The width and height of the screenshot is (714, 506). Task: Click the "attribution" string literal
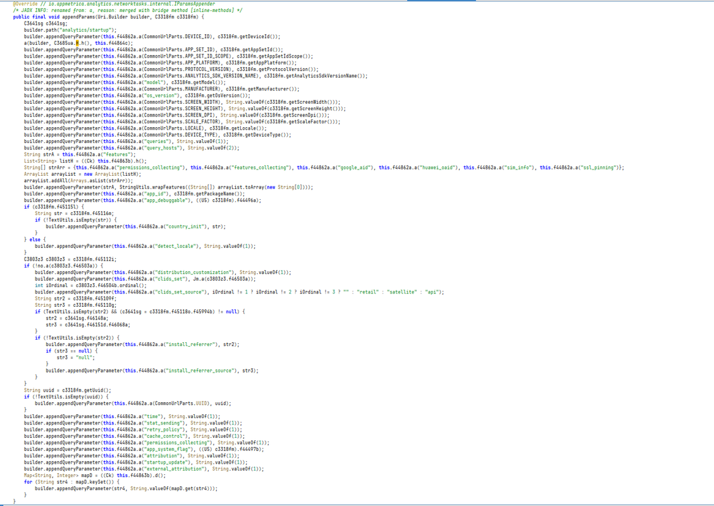click(x=162, y=455)
